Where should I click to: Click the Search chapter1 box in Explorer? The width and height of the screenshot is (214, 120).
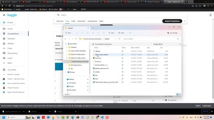(x=151, y=39)
